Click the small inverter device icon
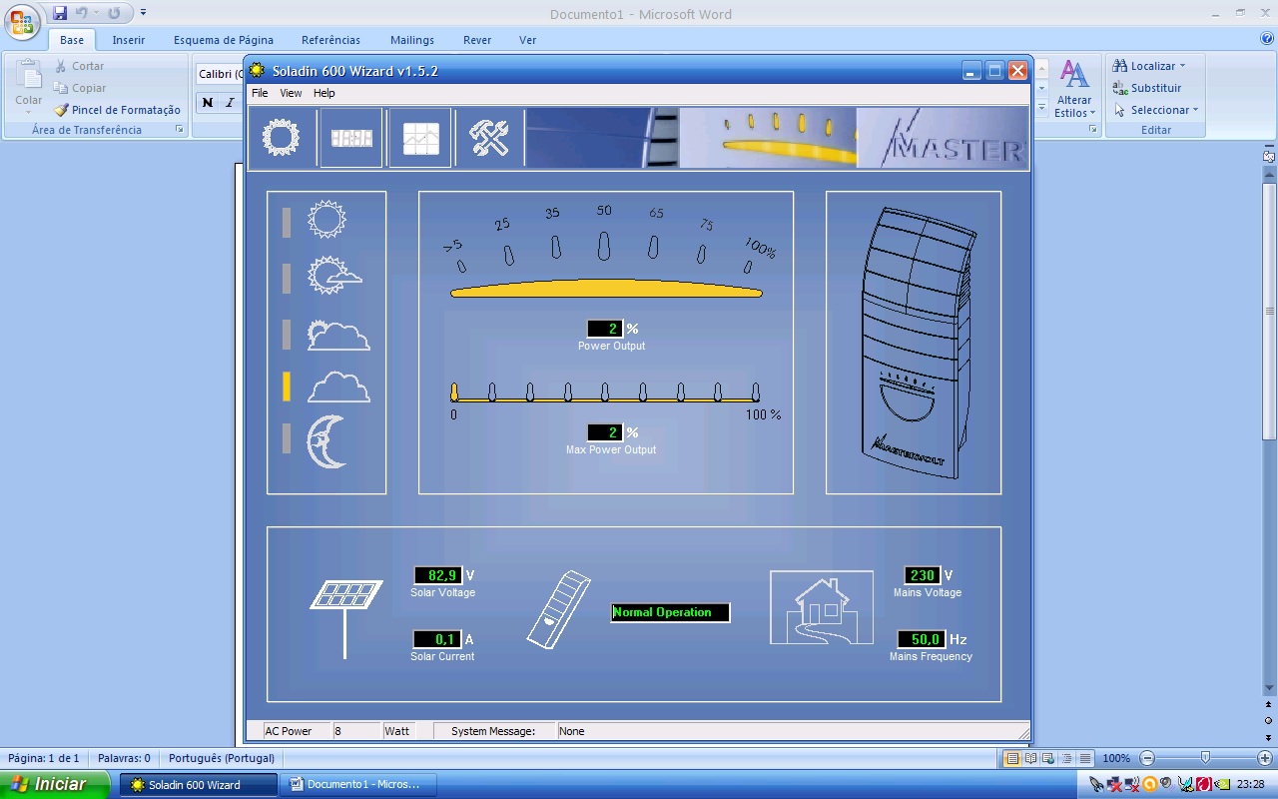1278x799 pixels. coord(558,609)
